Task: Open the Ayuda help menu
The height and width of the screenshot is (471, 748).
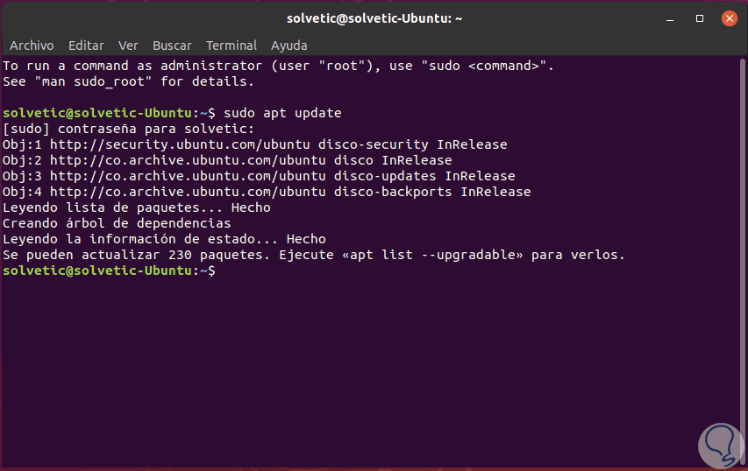Action: coord(289,46)
